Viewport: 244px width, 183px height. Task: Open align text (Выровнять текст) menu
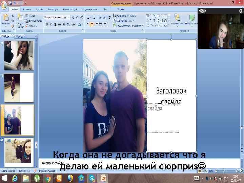coord(123,21)
